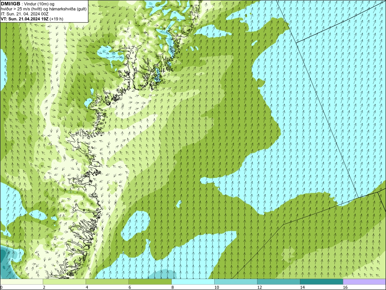This screenshot has height=290, width=386.
Task: Click the legend label '6'
Action: coord(130,287)
